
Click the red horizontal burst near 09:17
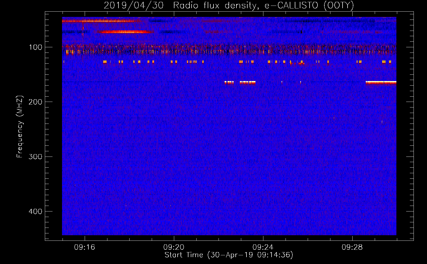click(x=125, y=32)
